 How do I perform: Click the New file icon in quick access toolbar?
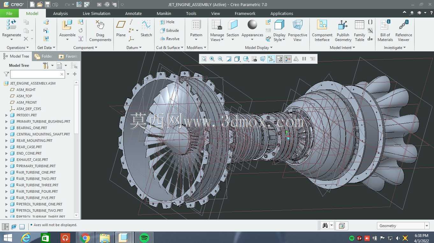point(32,4)
